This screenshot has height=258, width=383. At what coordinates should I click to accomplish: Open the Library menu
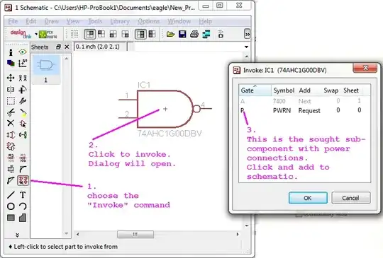(x=120, y=21)
